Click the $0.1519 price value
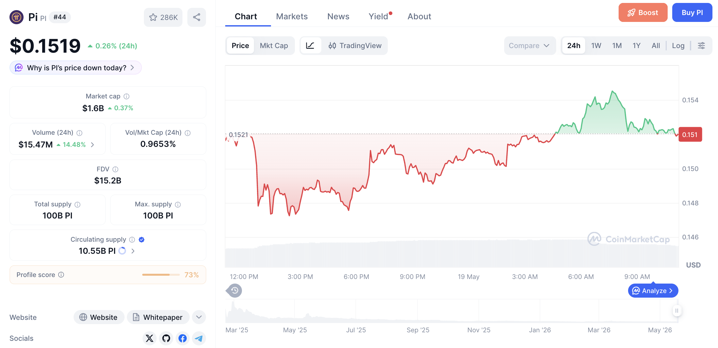 click(x=45, y=46)
